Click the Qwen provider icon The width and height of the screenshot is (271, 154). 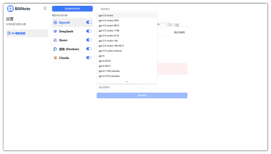55,40
